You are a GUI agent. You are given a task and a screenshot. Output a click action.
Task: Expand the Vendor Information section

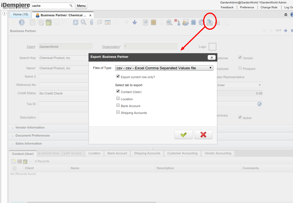coord(30,128)
